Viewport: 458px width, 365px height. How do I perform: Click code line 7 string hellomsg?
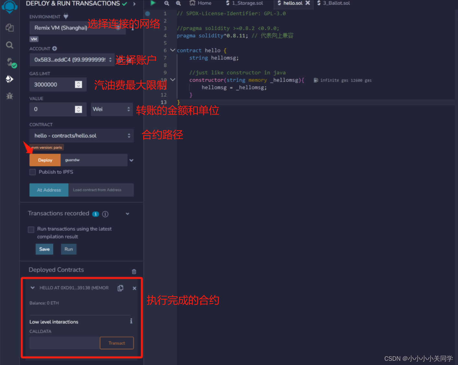[214, 58]
